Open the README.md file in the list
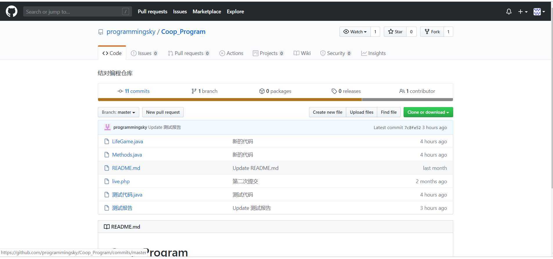This screenshot has width=553, height=259. (126, 168)
